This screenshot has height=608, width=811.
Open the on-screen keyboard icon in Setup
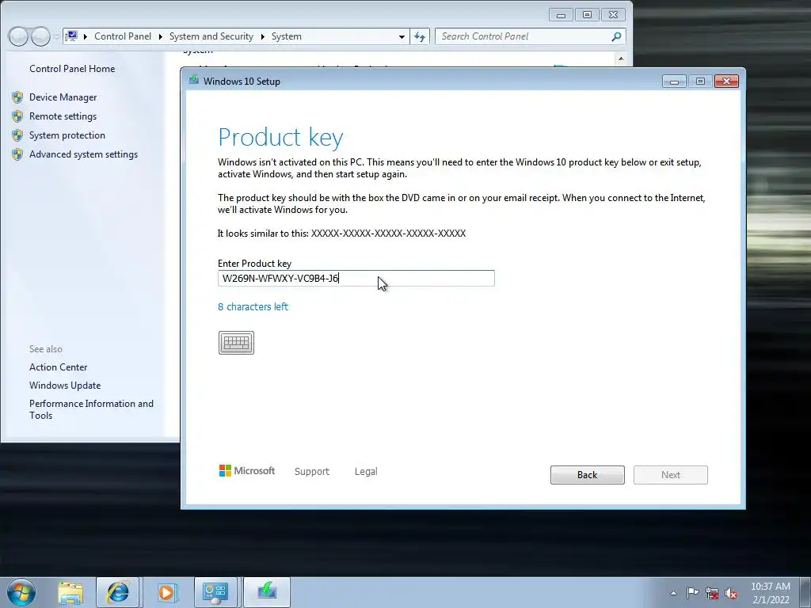[236, 343]
